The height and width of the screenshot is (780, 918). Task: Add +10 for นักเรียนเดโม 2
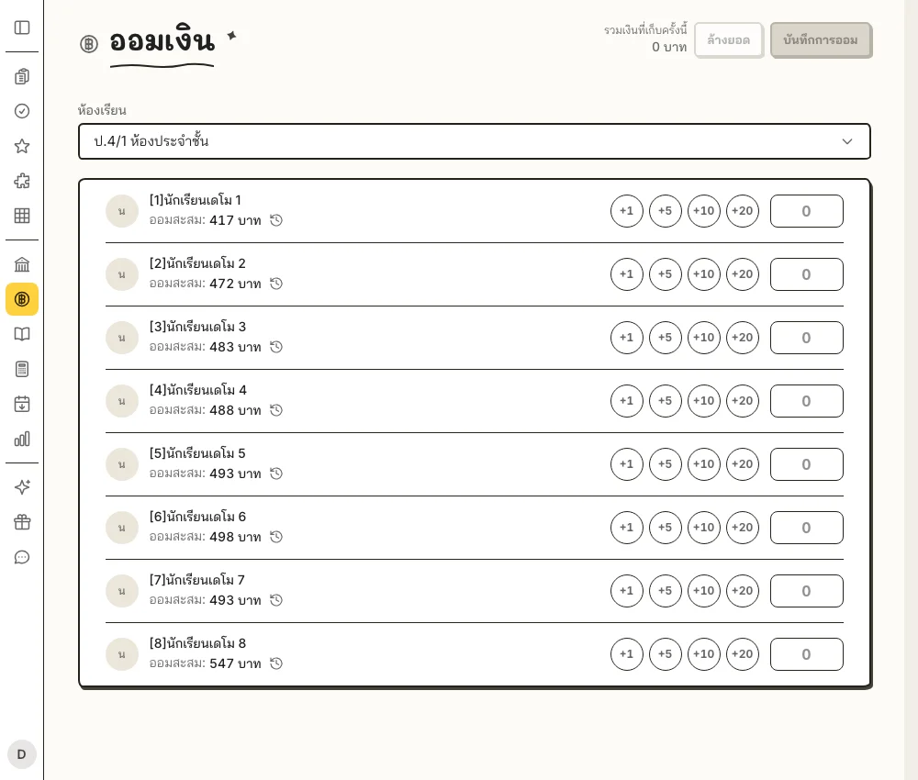tap(704, 274)
